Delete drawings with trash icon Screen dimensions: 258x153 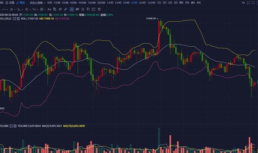(x=99, y=9)
